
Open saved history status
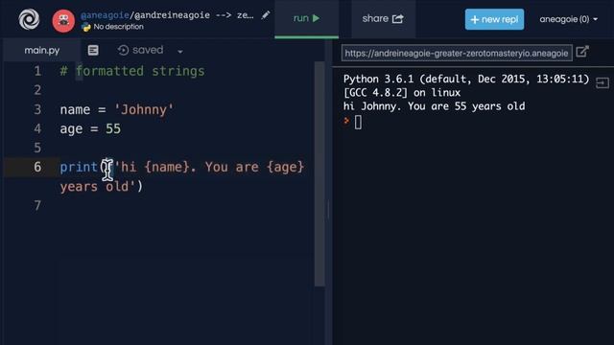tap(140, 50)
